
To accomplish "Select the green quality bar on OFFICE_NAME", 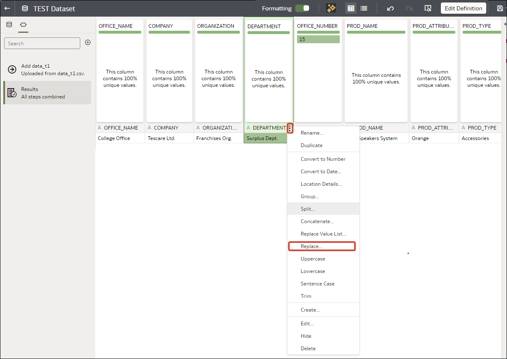I will [120, 33].
